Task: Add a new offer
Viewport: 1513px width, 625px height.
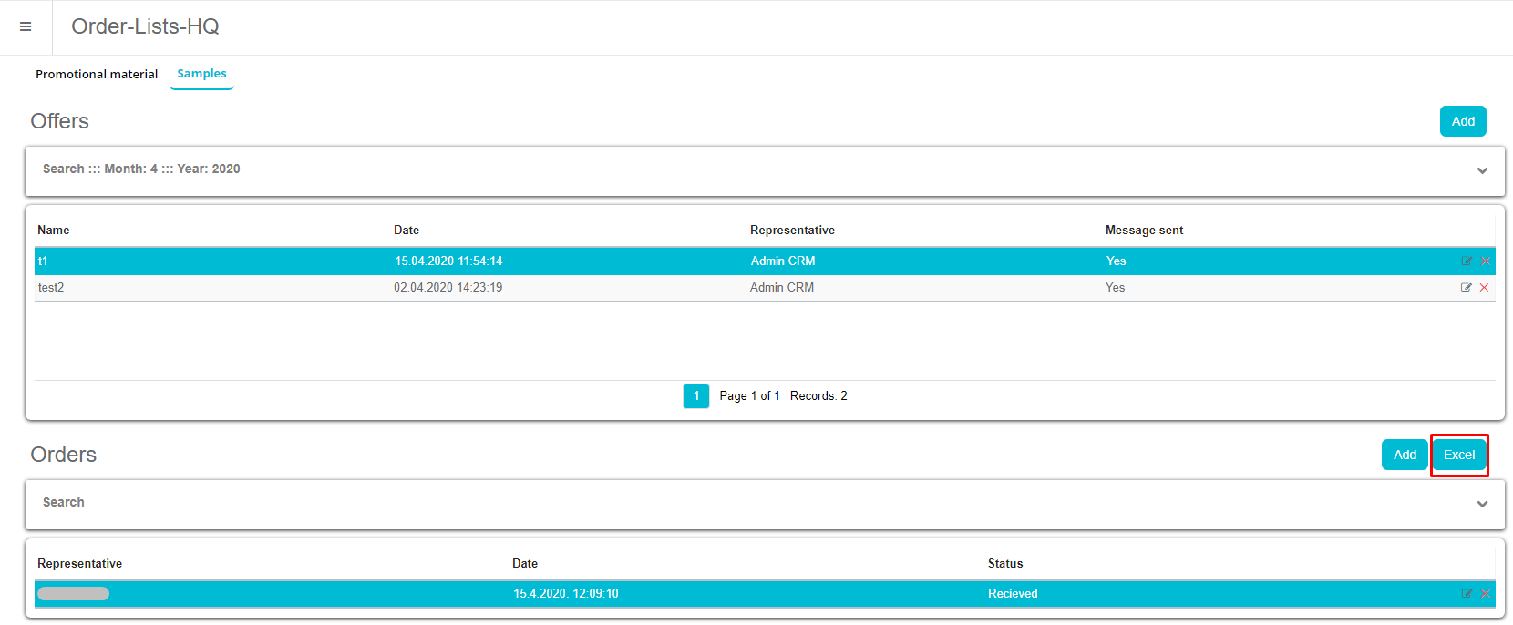Action: [1463, 121]
